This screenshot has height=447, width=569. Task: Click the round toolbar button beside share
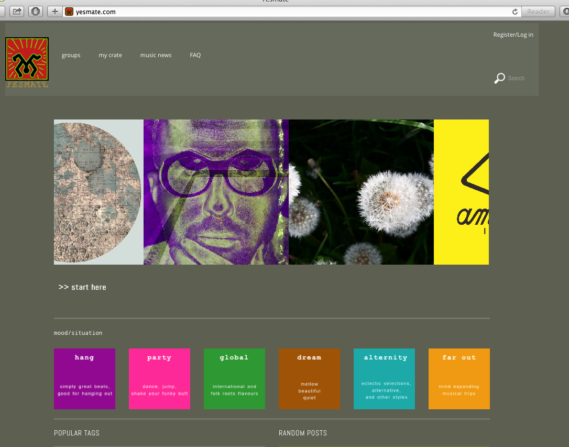tap(35, 12)
